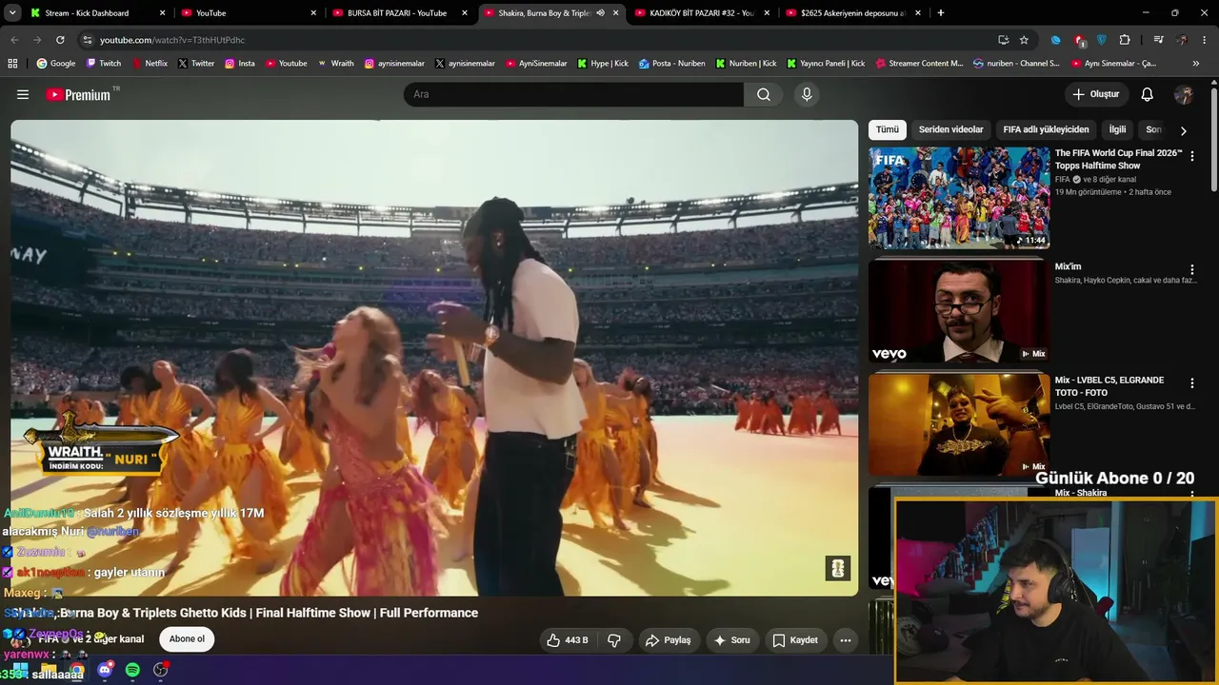Open OBS Studio from the taskbar

160,670
